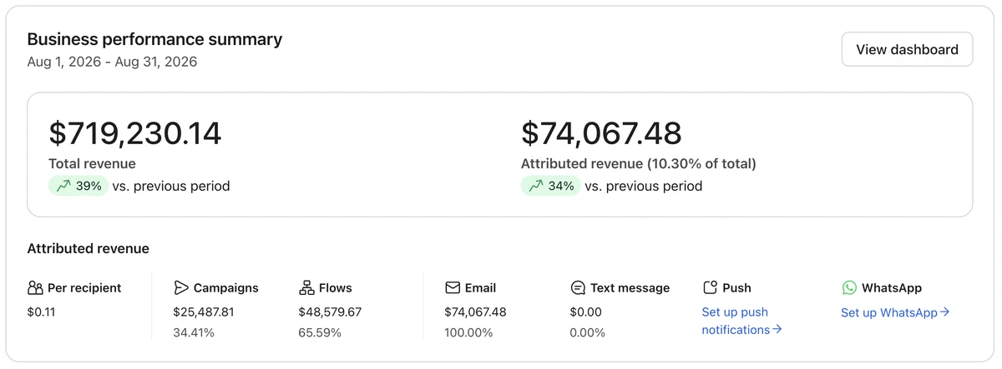
Task: Click the Total revenue label
Action: coord(92,164)
